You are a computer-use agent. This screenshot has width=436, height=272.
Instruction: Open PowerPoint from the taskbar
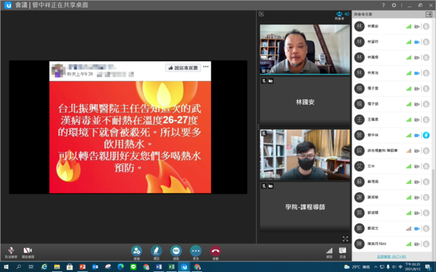point(83,267)
